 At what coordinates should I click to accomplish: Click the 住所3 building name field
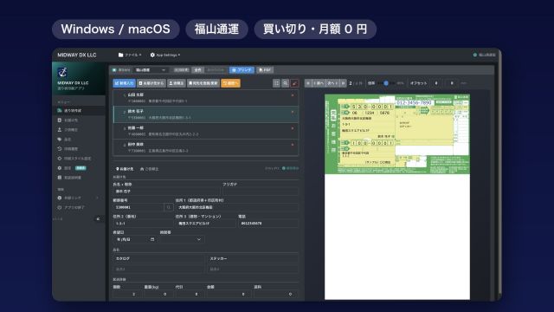tap(205, 224)
